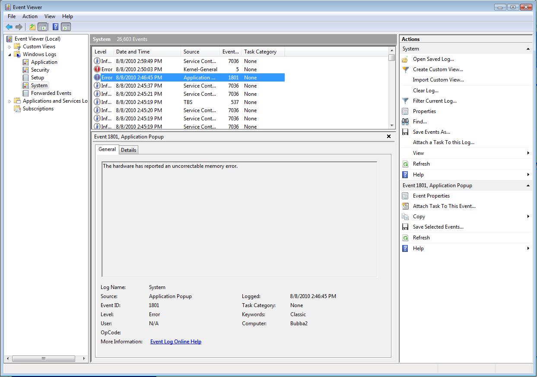Click the Event Properties icon
Viewport: 537px width, 377px height.
(x=405, y=196)
